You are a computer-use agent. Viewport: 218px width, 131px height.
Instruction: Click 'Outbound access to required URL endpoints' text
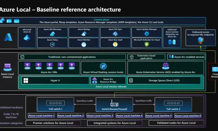pyautogui.click(x=201, y=33)
